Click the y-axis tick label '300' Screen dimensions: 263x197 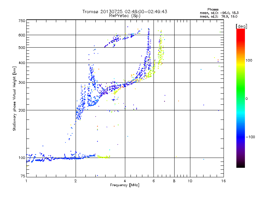pyautogui.click(x=22, y=82)
